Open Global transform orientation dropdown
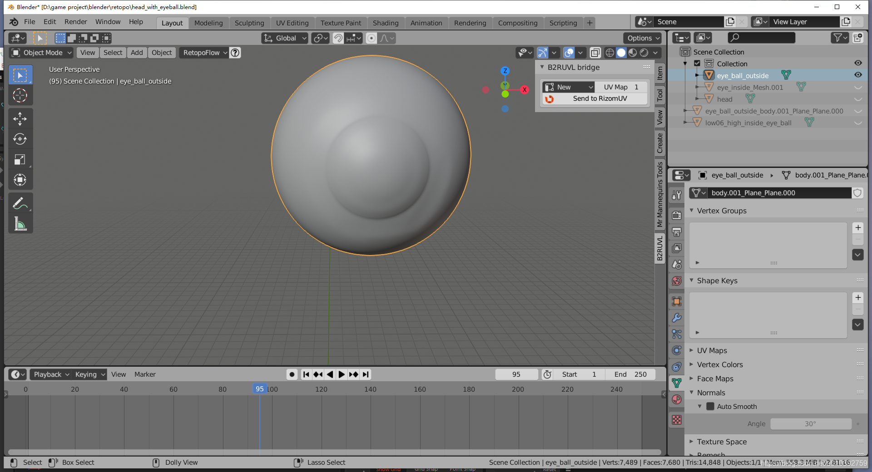The height and width of the screenshot is (472, 872). pos(285,38)
